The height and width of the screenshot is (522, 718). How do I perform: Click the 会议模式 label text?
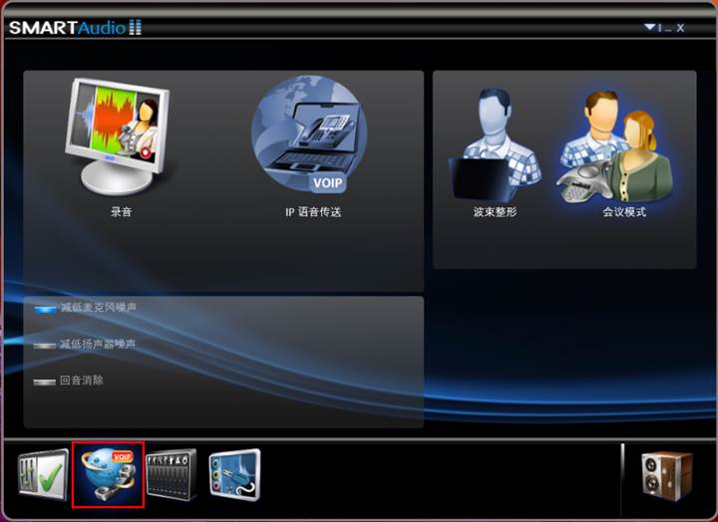(x=624, y=212)
